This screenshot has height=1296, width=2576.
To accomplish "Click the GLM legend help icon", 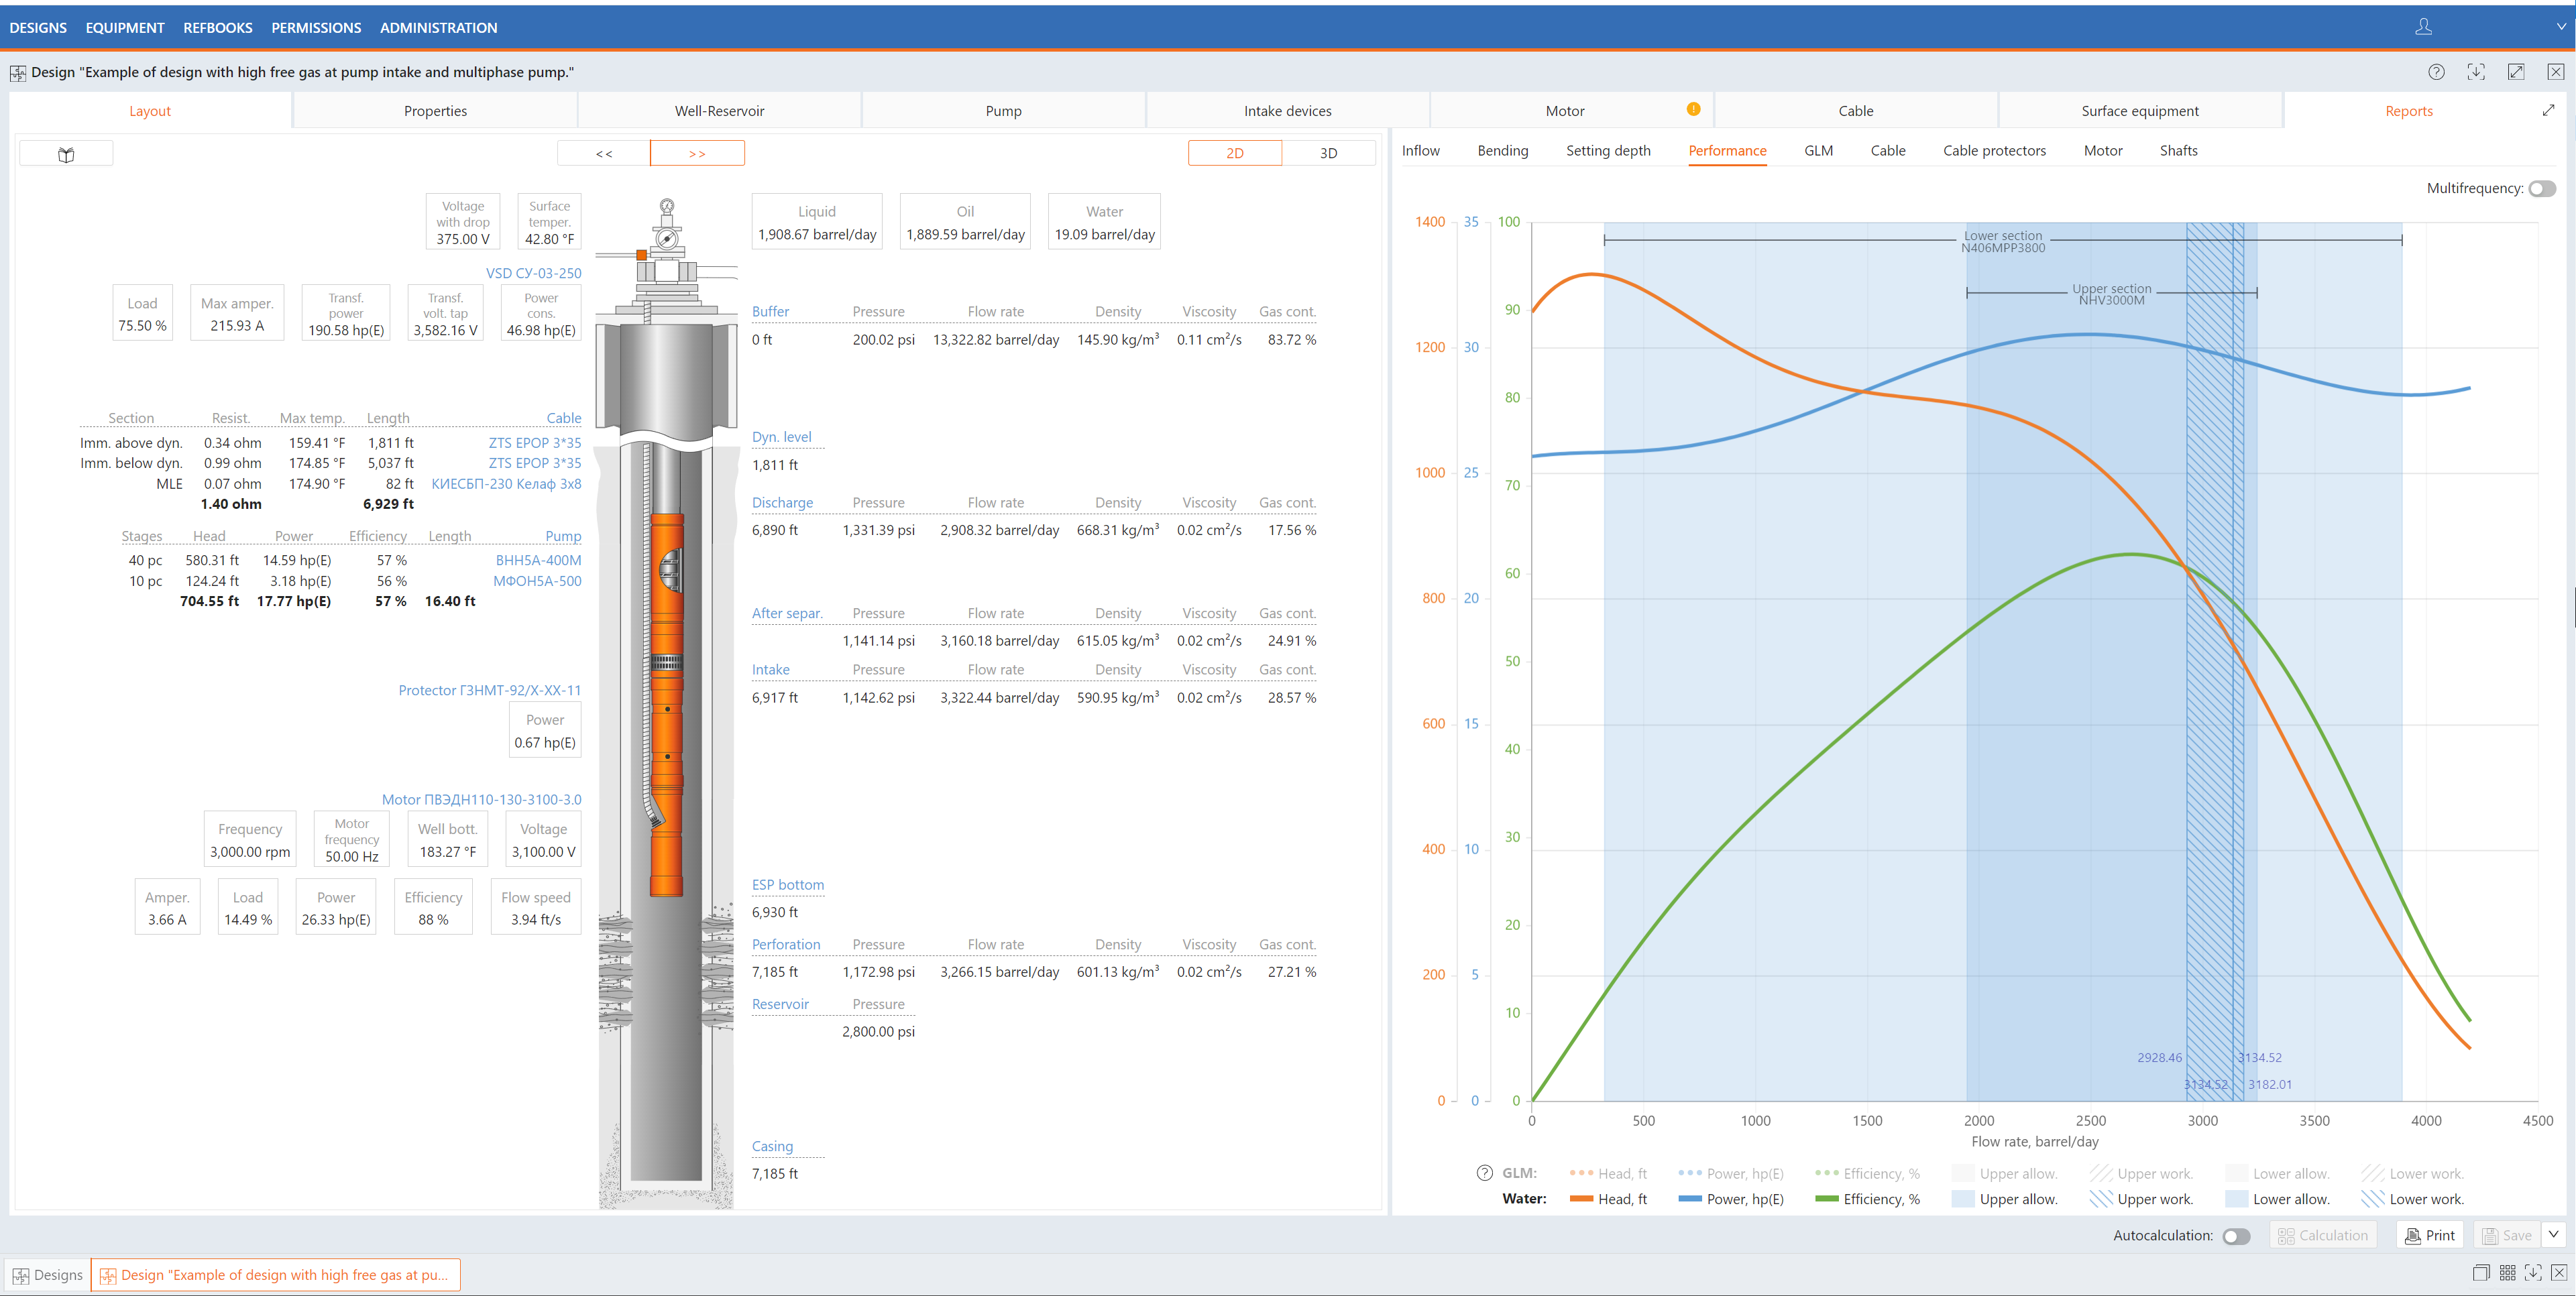I will point(1484,1173).
